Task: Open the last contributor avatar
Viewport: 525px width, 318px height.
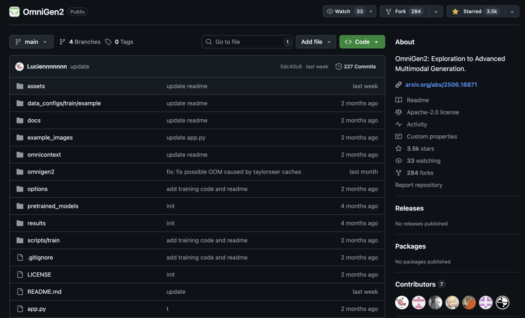Action: 503,302
